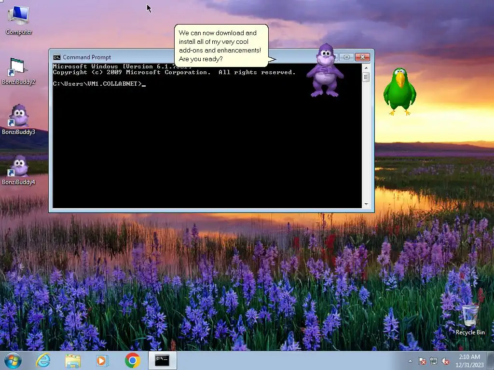Click the Copyright 2009 Microsoft Corporation line
494x370 pixels.
(x=174, y=72)
